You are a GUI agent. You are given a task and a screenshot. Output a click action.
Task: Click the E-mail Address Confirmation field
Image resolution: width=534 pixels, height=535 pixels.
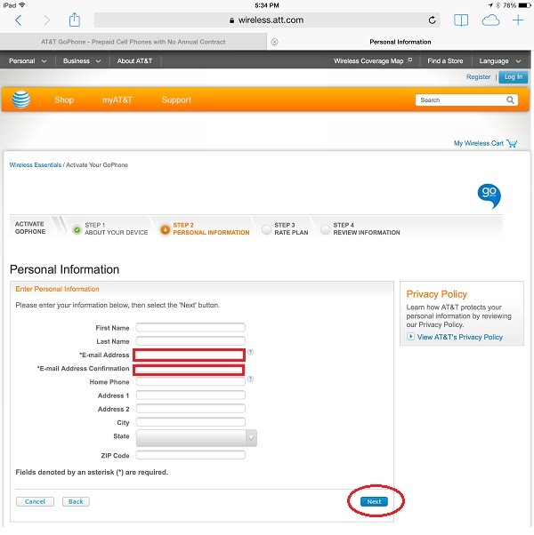coord(189,370)
